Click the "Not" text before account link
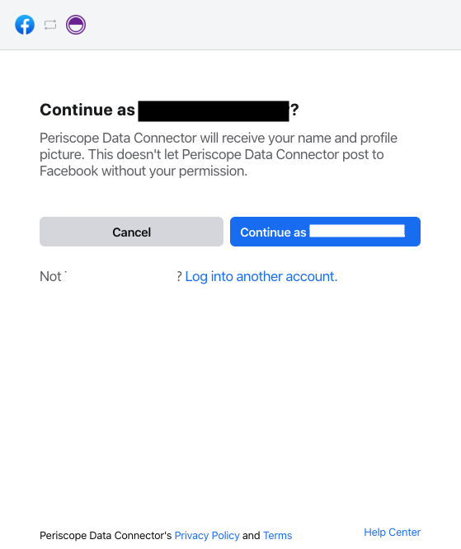 click(50, 277)
